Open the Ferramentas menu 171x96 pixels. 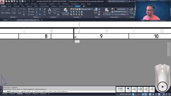tap(43, 4)
